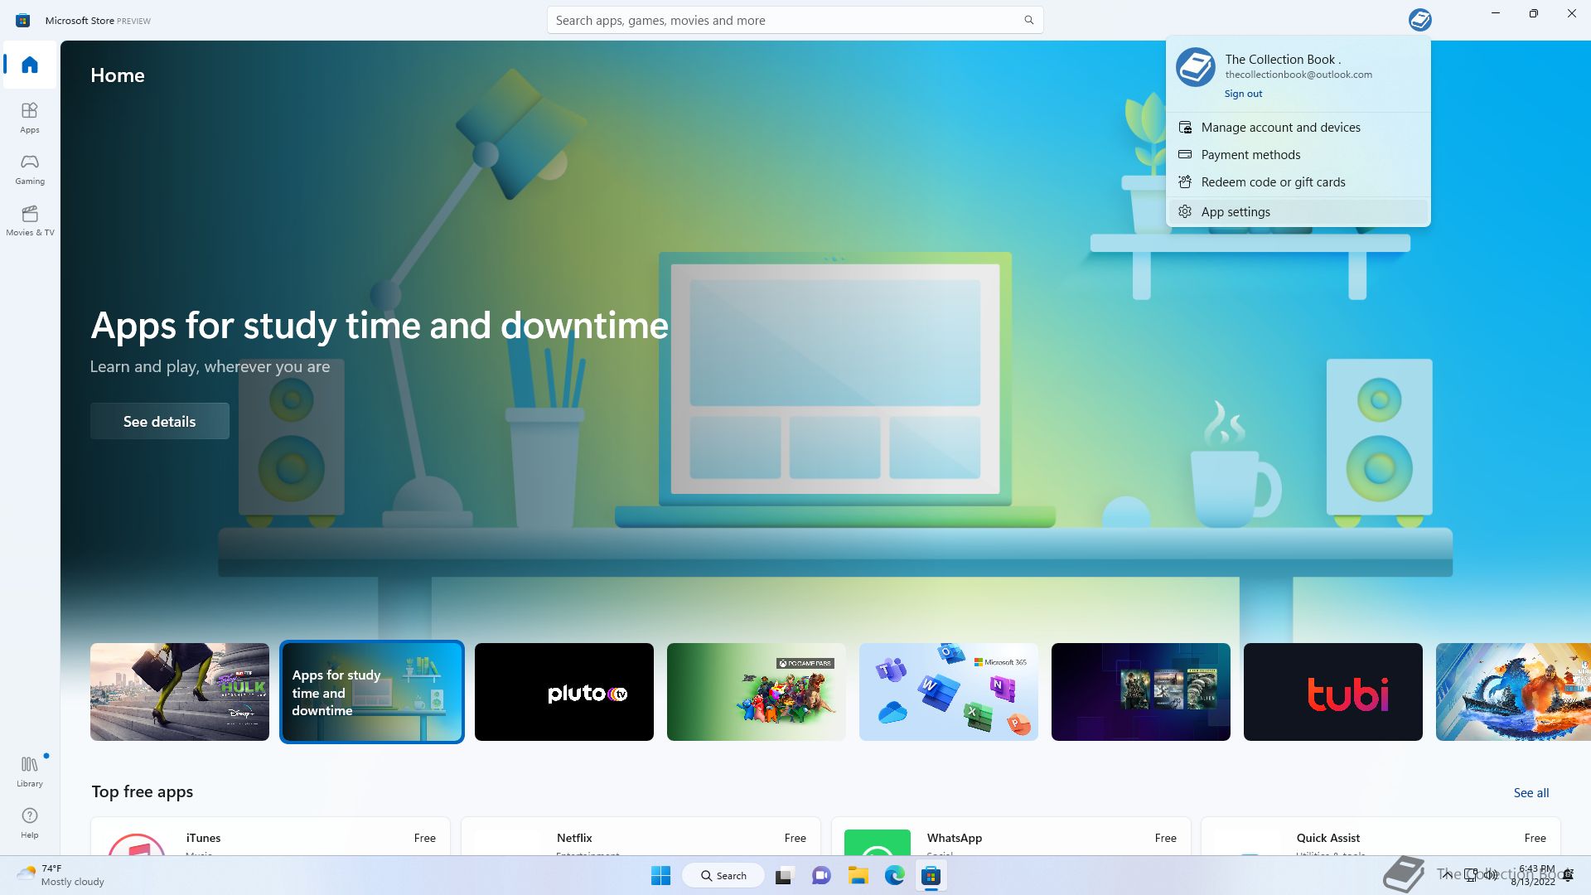The width and height of the screenshot is (1591, 895).
Task: Click the Top free apps heading
Action: (x=143, y=791)
